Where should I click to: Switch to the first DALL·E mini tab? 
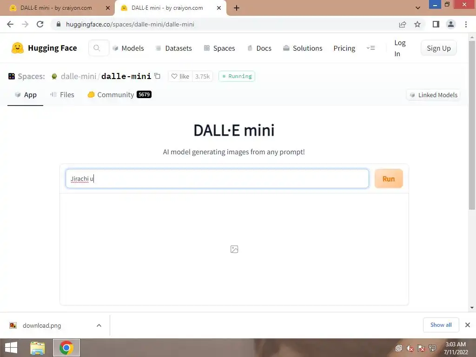point(56,8)
